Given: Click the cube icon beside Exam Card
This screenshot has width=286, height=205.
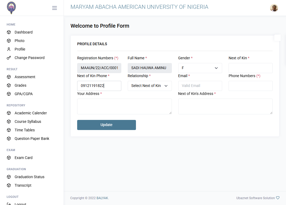Looking at the screenshot, I should [9, 158].
